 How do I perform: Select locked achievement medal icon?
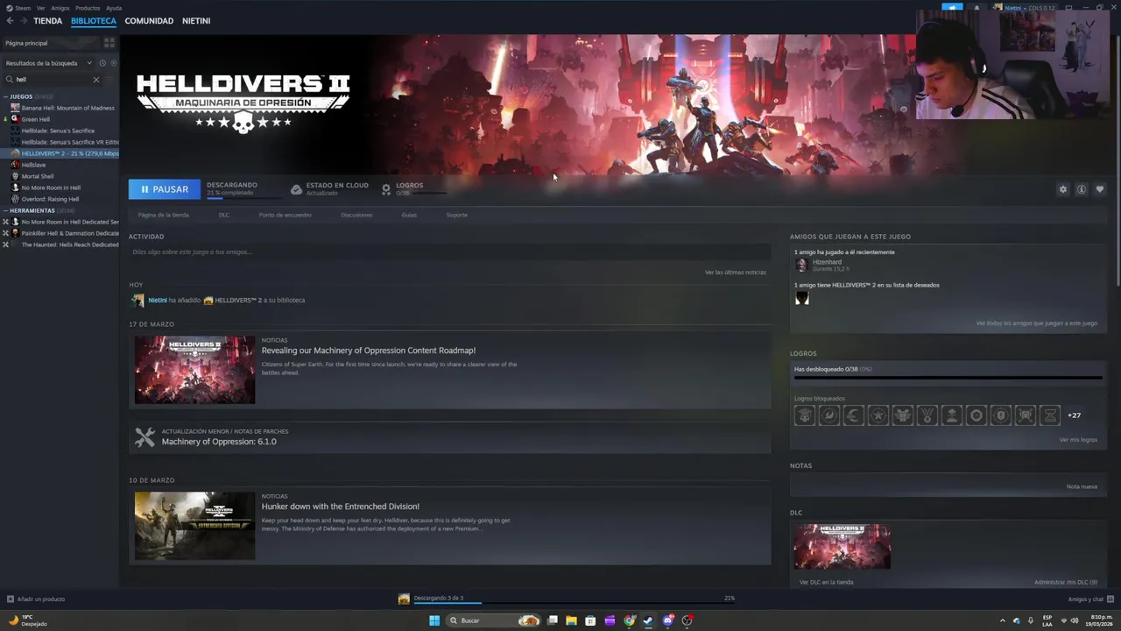tap(927, 415)
